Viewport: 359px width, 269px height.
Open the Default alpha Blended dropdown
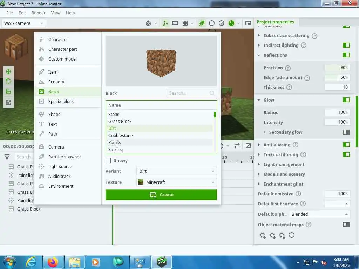320,214
